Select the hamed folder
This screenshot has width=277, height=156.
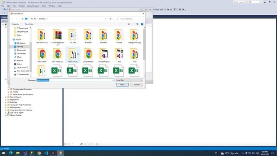(x=119, y=36)
